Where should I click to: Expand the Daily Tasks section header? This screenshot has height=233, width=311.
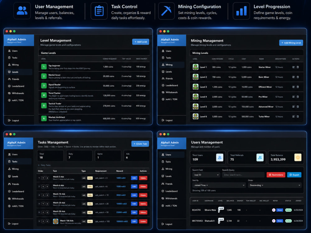44,165
